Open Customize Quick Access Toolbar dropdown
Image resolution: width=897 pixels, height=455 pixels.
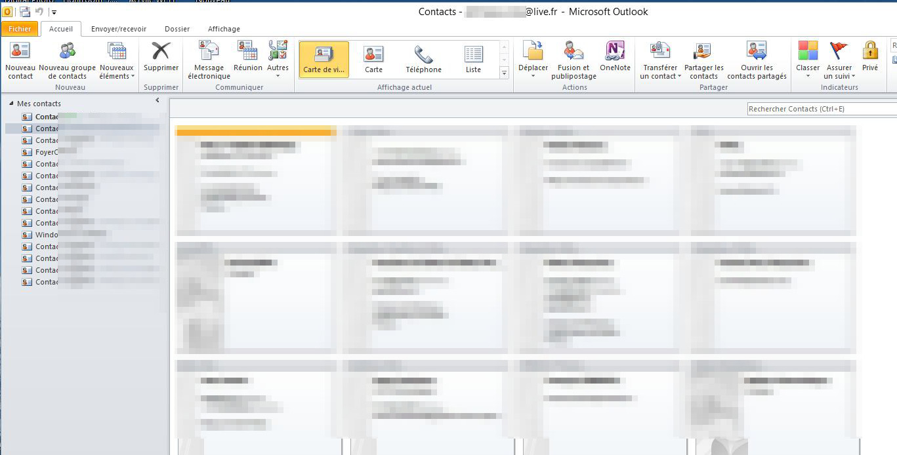point(54,12)
